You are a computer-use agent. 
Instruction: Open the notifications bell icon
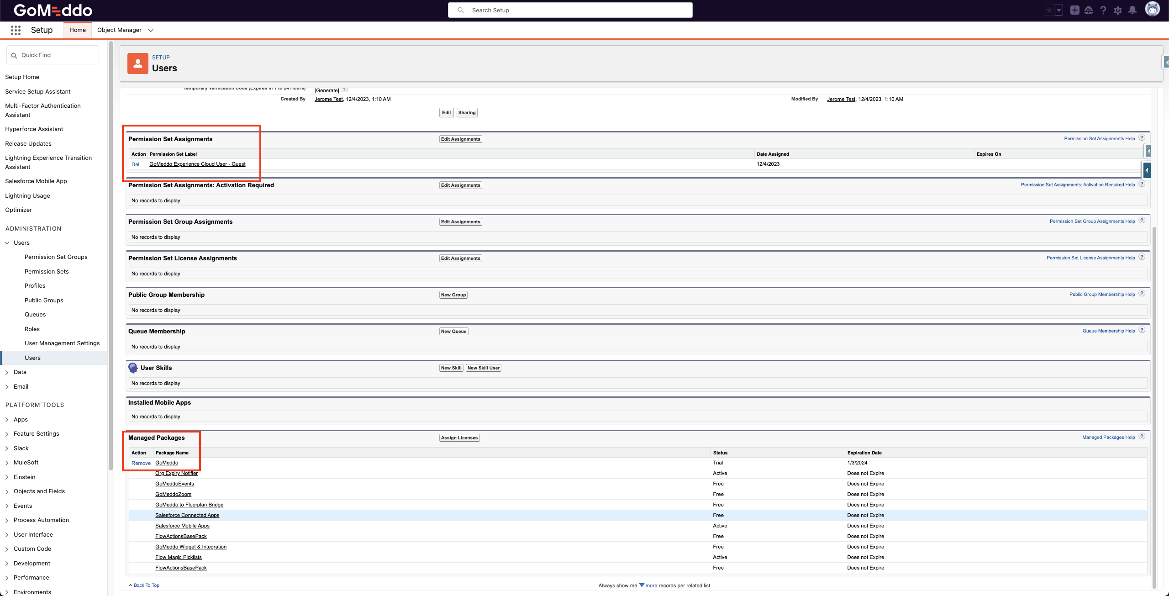1132,10
